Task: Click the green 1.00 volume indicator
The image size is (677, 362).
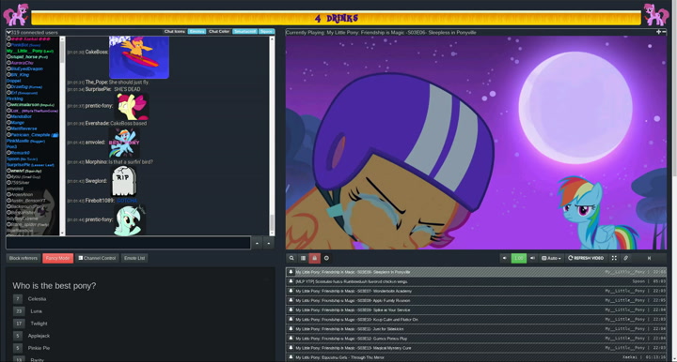Action: [x=518, y=258]
